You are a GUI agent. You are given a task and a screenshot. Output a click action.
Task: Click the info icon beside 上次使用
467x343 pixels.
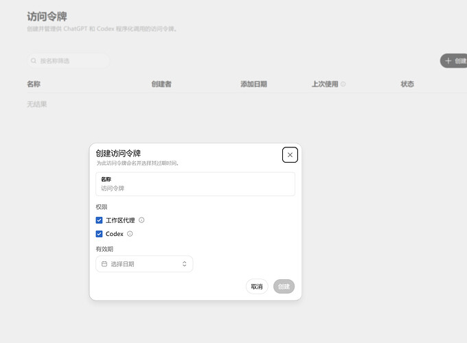pos(343,84)
